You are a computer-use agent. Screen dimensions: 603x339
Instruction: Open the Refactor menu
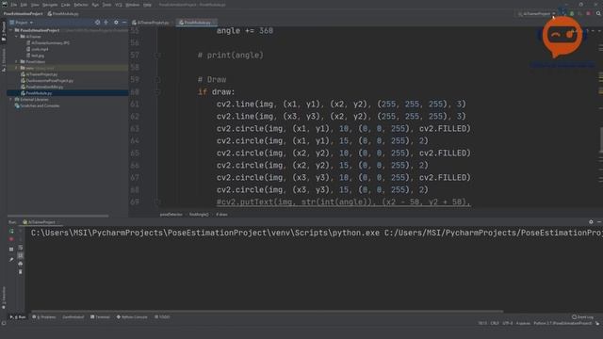pos(81,5)
